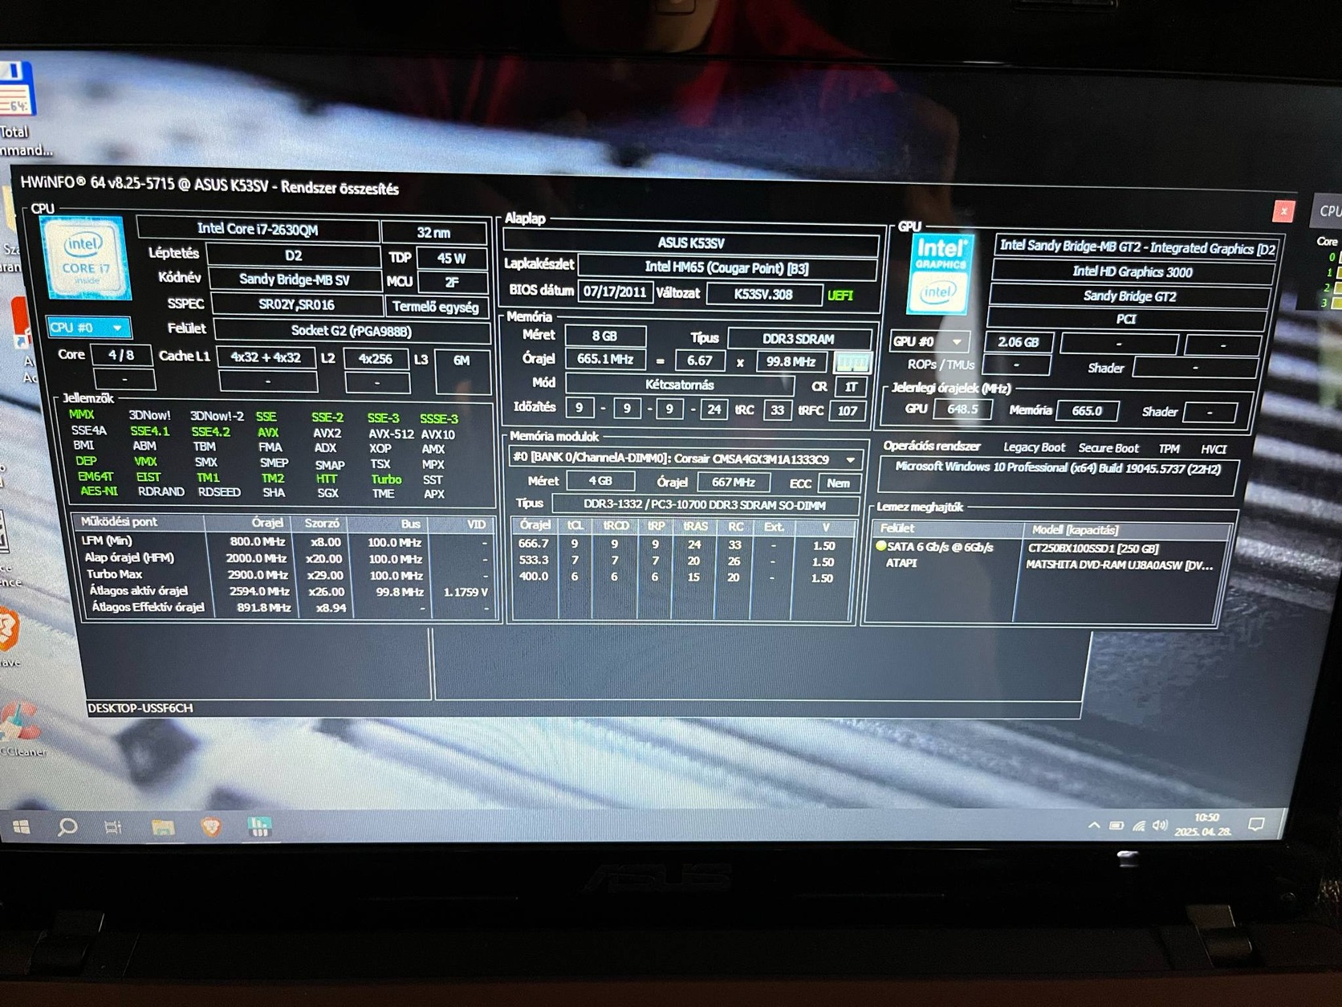The height and width of the screenshot is (1007, 1342).
Task: Click the Intel Core i7 logo
Action: pyautogui.click(x=85, y=259)
